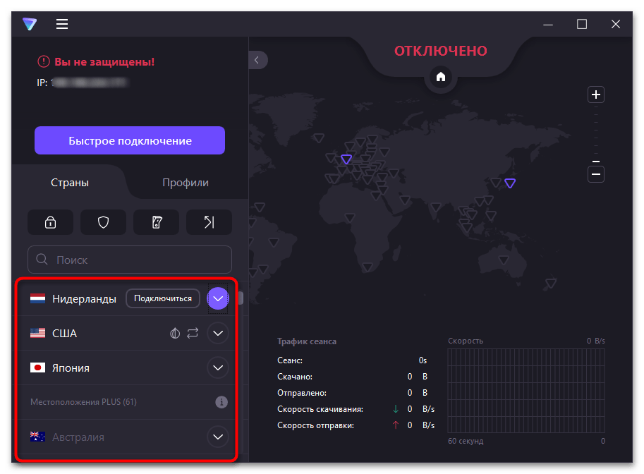Toggle Port Forwarding arrow feature

(x=209, y=222)
